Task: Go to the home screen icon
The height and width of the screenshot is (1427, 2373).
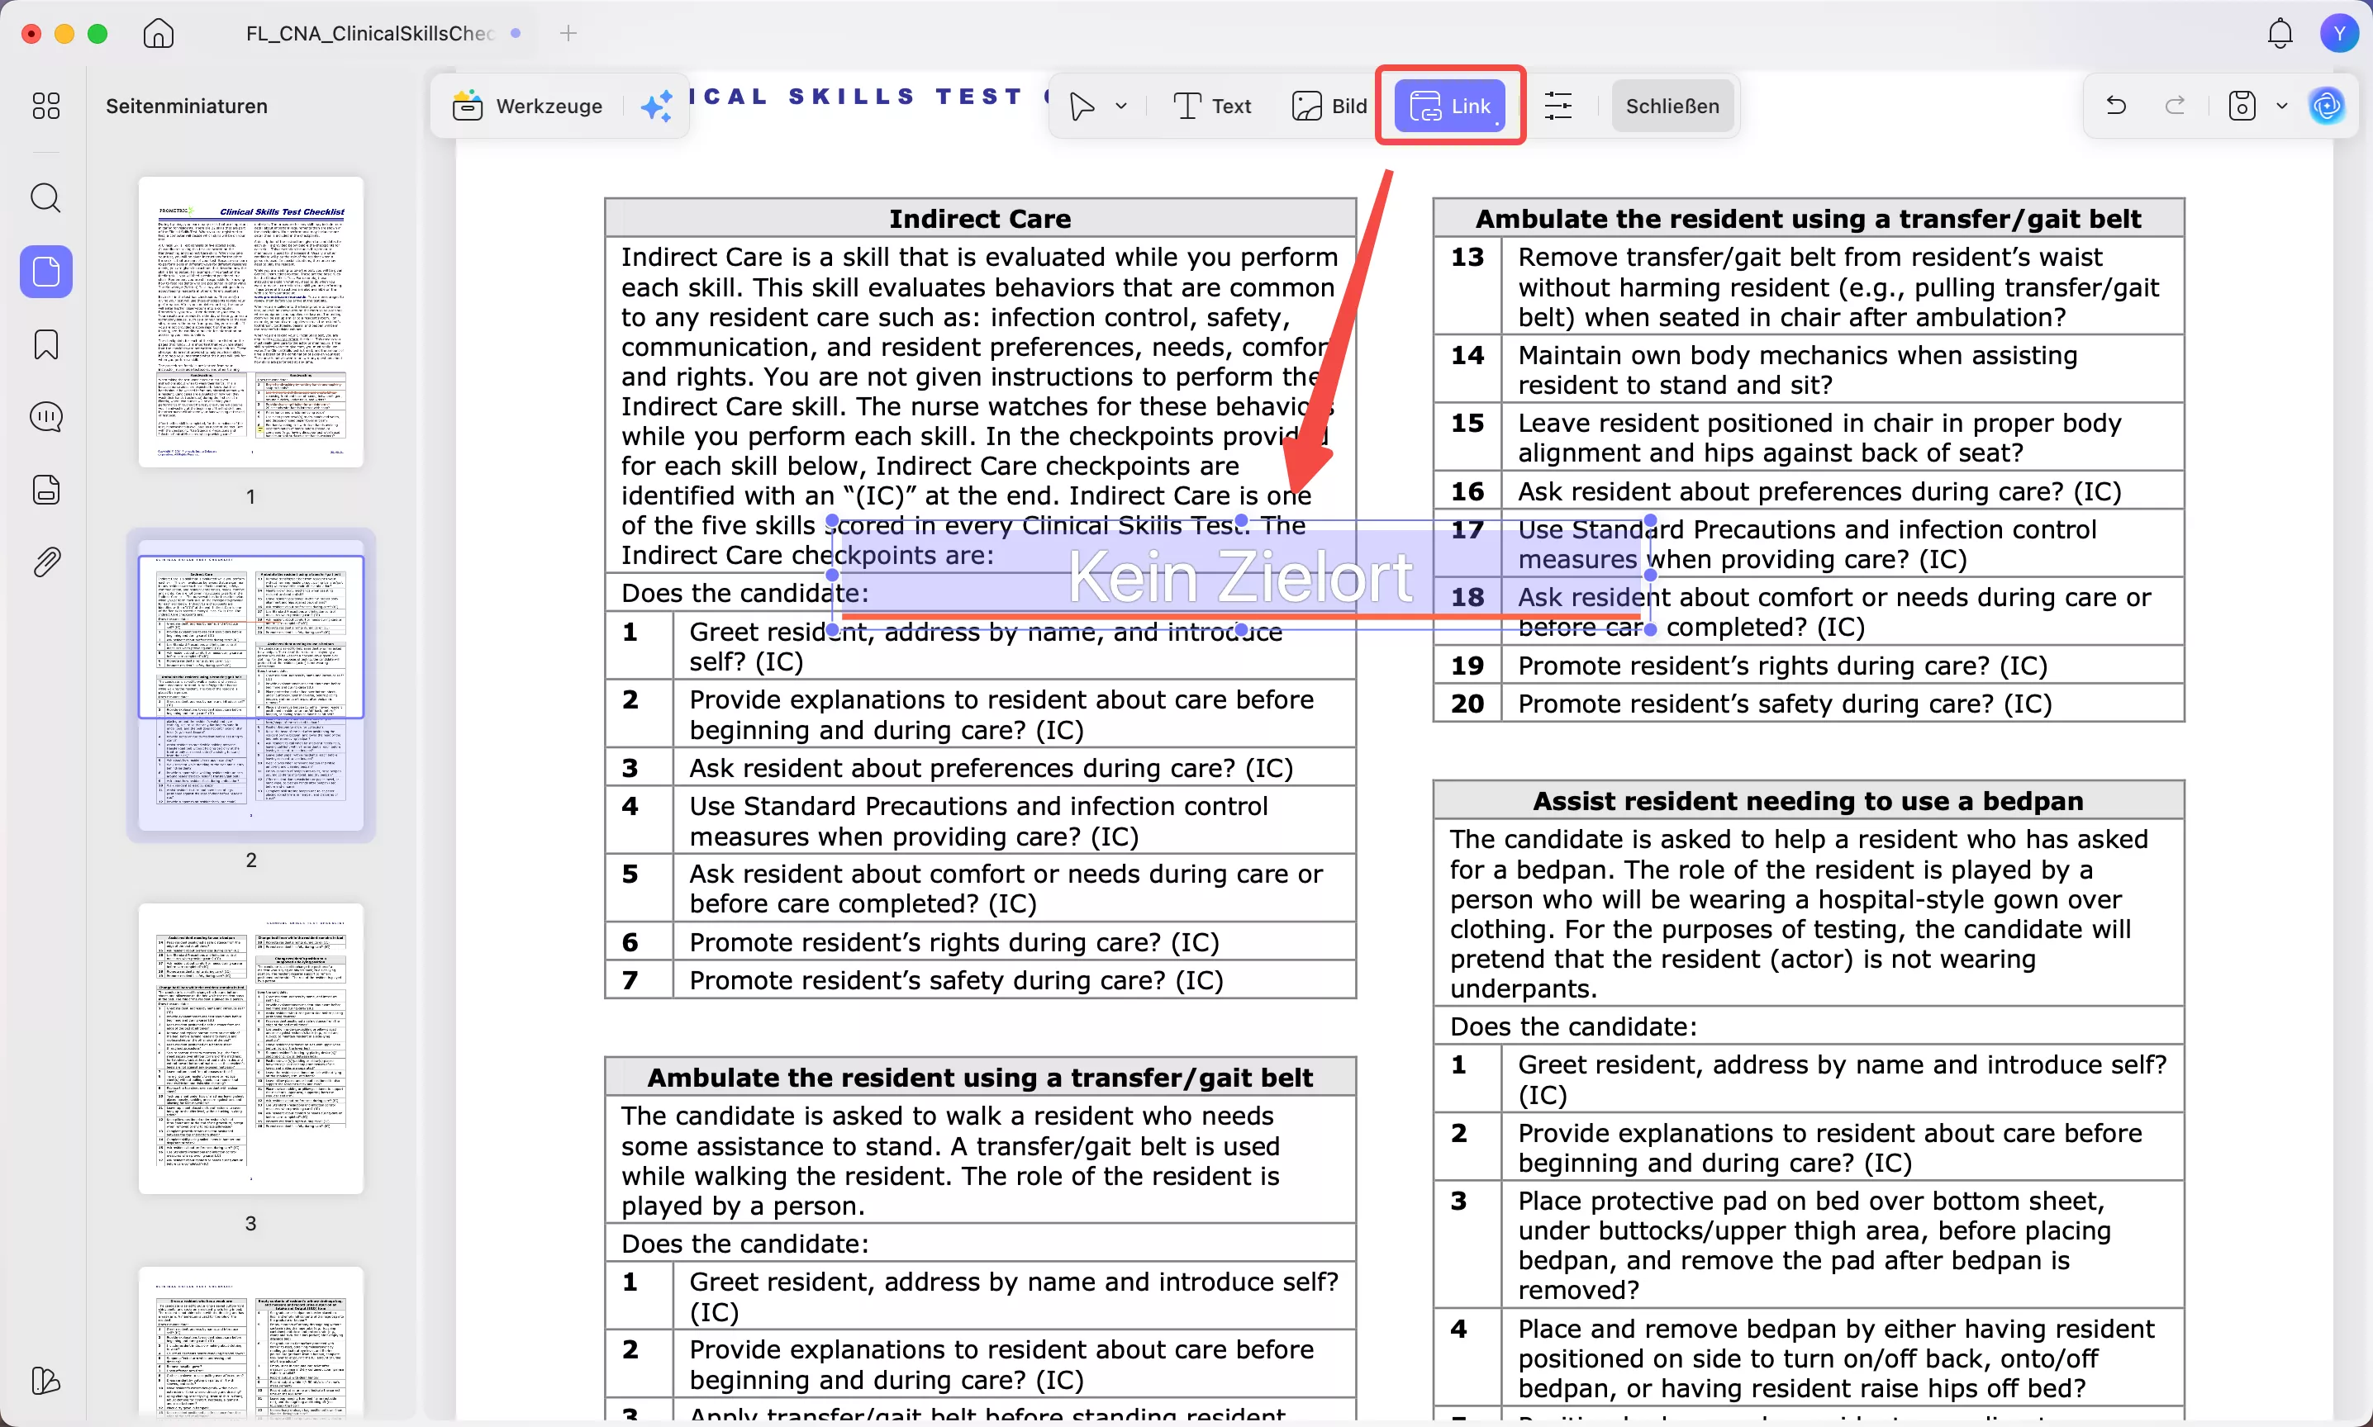Action: pyautogui.click(x=159, y=34)
